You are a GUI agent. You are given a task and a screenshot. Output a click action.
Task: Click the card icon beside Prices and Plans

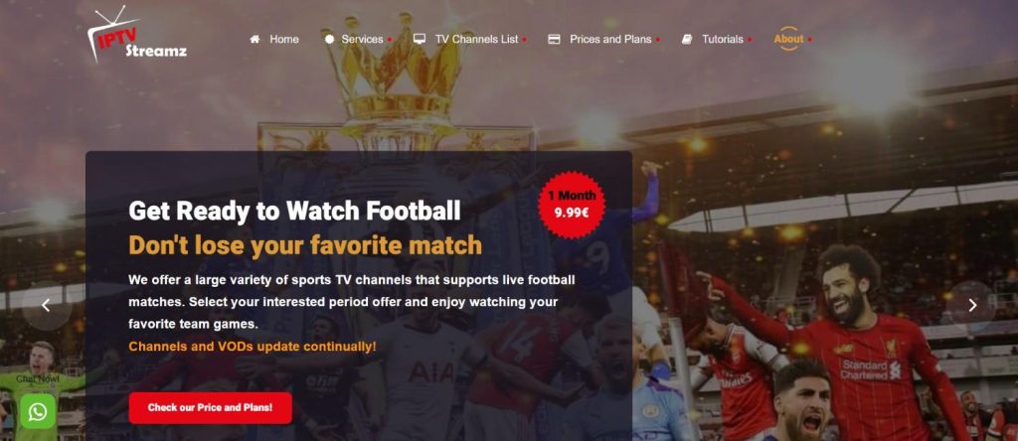554,39
